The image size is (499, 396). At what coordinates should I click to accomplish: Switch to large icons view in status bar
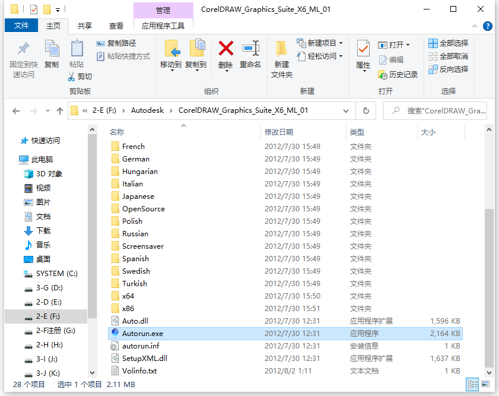(x=485, y=384)
